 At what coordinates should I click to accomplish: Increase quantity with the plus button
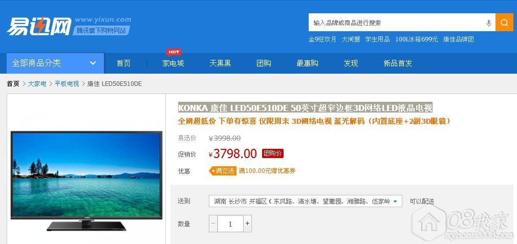point(248,224)
